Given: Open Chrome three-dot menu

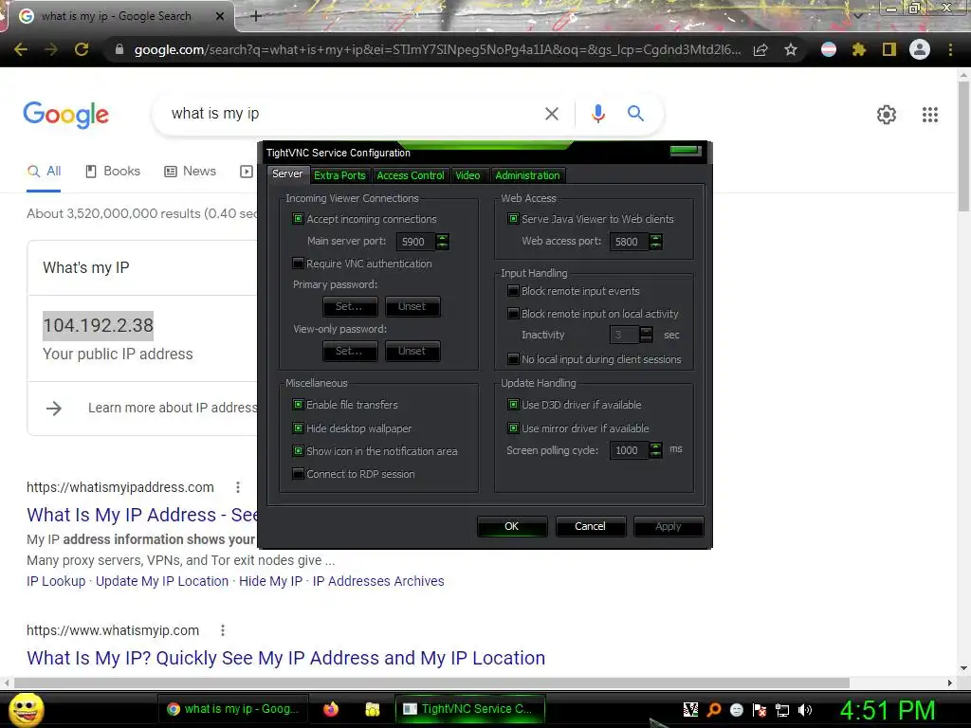Looking at the screenshot, I should [x=950, y=49].
